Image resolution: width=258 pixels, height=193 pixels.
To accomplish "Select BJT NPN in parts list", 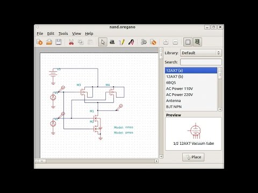I will click(x=191, y=107).
